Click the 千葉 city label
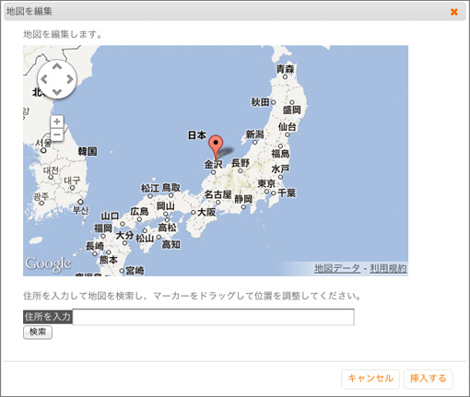The height and width of the screenshot is (397, 470). coord(287,193)
